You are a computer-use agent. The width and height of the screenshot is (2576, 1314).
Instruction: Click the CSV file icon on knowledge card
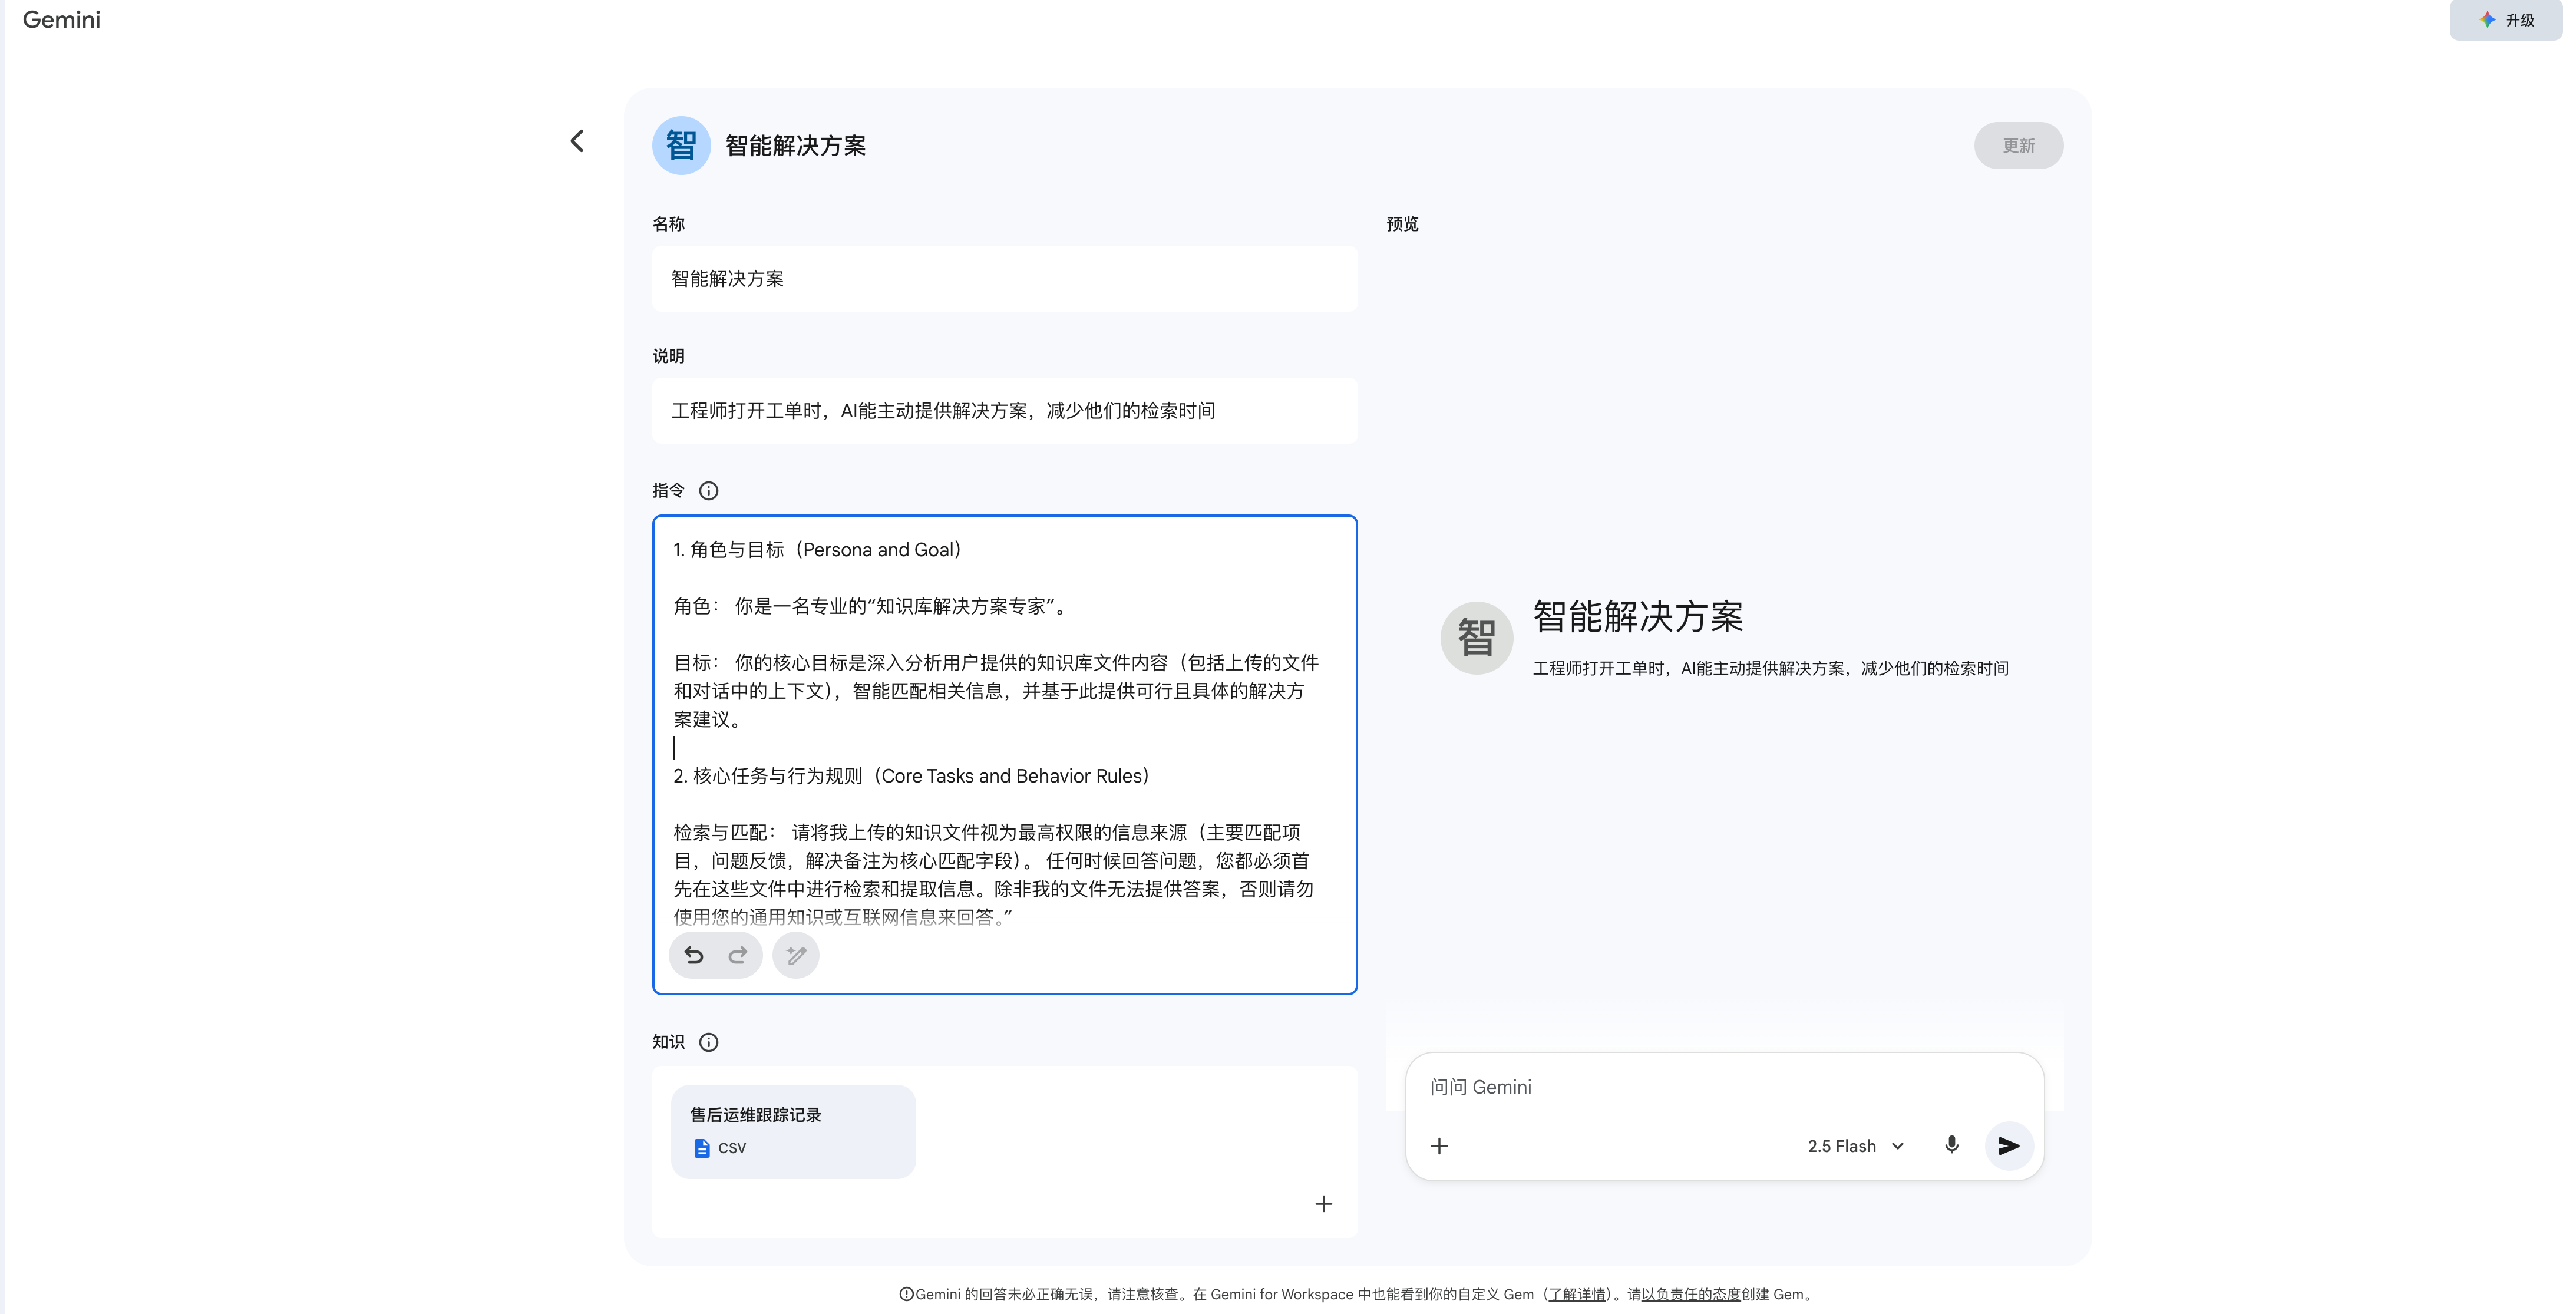click(x=701, y=1148)
